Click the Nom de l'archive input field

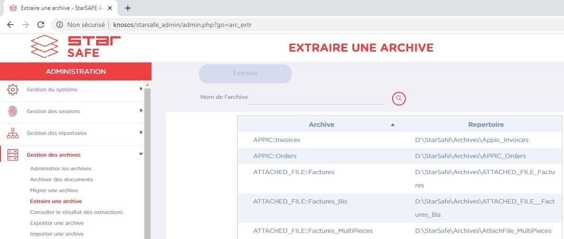316,97
